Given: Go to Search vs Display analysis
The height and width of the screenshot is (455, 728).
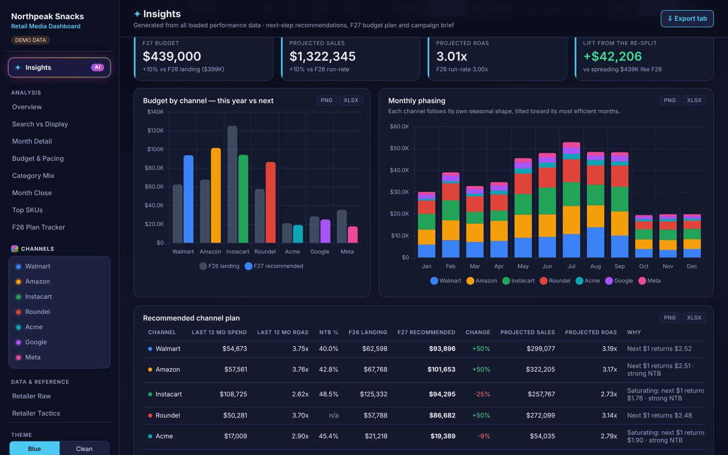Looking at the screenshot, I should tap(59, 124).
